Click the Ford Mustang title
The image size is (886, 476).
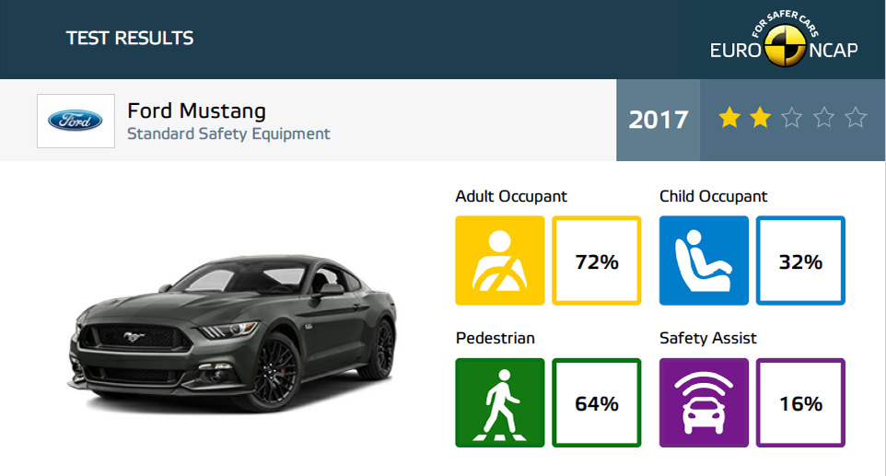click(x=197, y=111)
